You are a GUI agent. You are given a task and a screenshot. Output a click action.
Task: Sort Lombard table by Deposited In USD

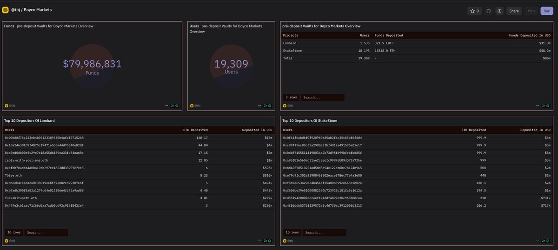pyautogui.click(x=257, y=130)
